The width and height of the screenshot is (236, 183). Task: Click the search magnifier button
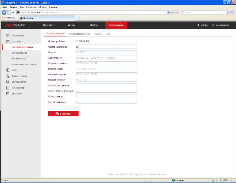230,12
